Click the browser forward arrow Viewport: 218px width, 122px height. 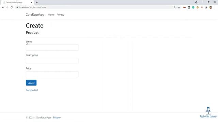(x=7, y=7)
